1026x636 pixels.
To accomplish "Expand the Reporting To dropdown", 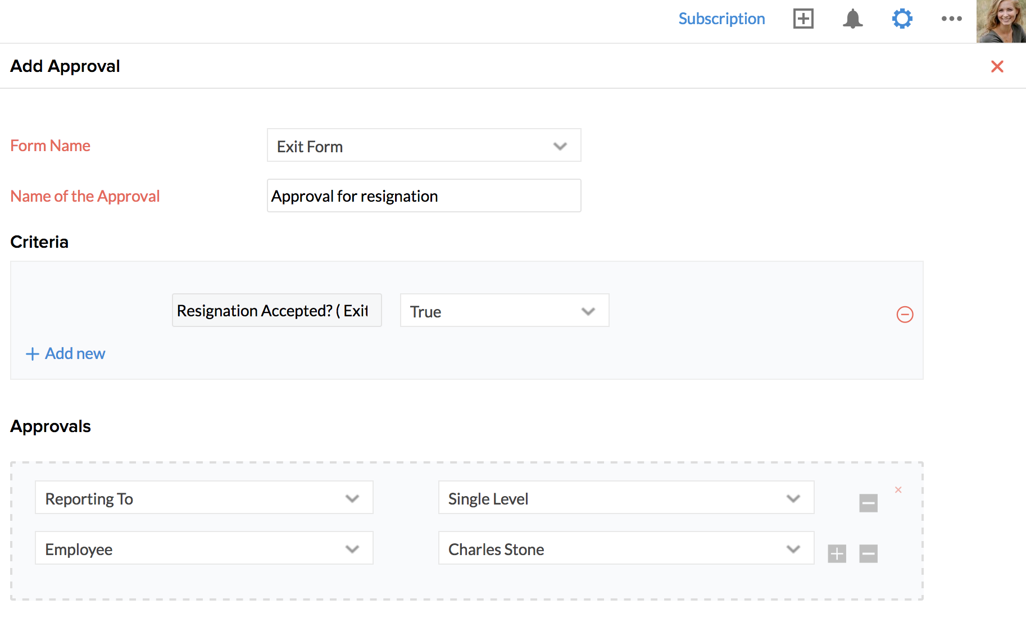I will pos(204,497).
